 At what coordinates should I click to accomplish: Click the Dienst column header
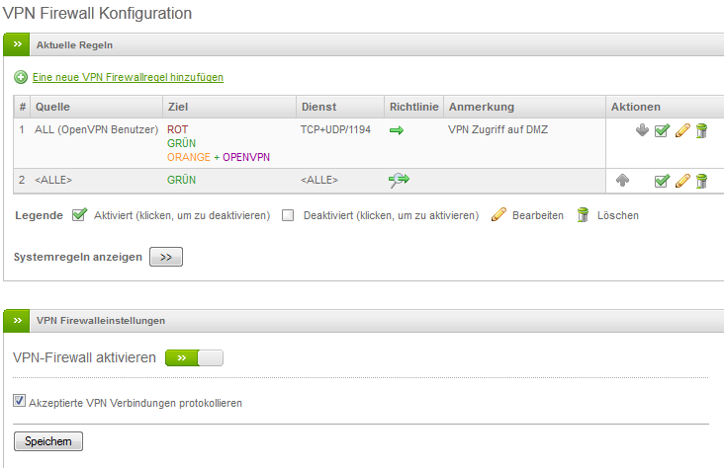coord(318,107)
